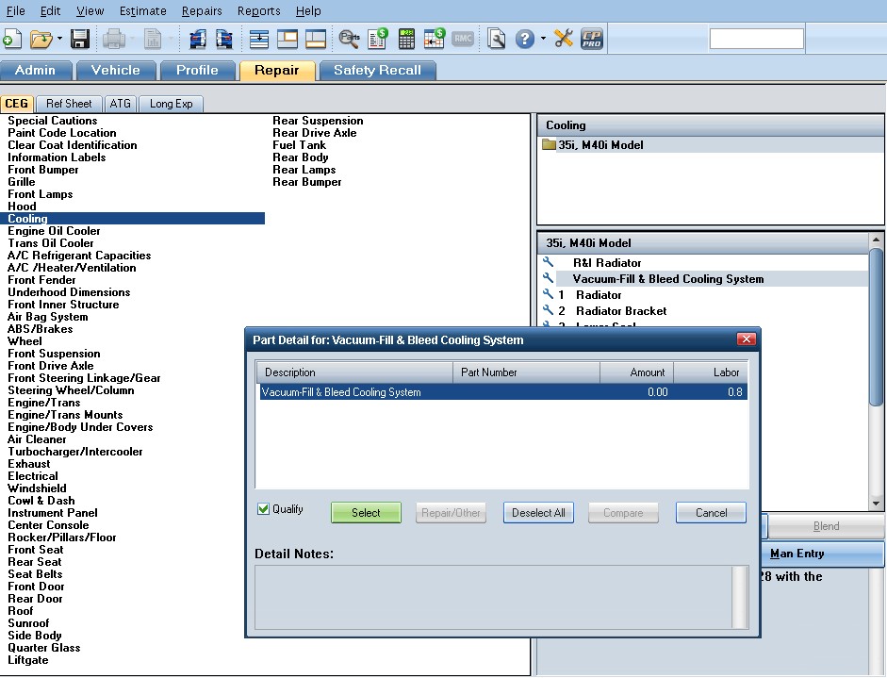Switch to the Profile tab
Image resolution: width=887 pixels, height=678 pixels.
(x=197, y=70)
